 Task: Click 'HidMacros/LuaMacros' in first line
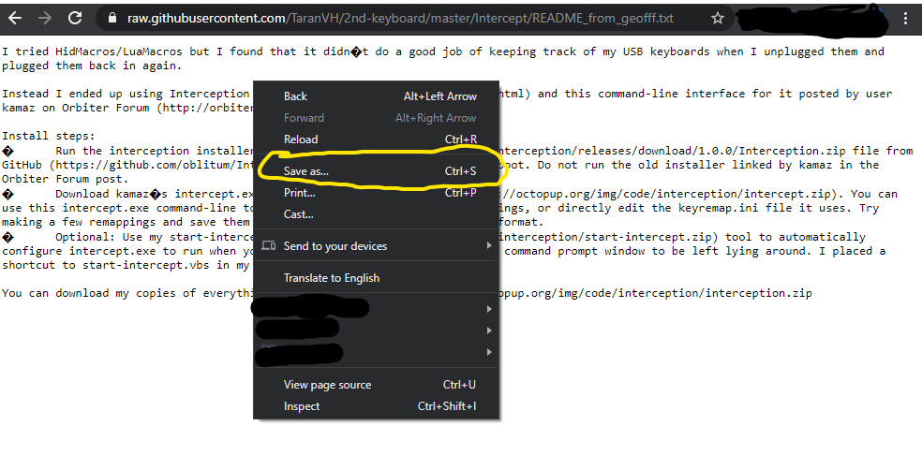pyautogui.click(x=119, y=51)
